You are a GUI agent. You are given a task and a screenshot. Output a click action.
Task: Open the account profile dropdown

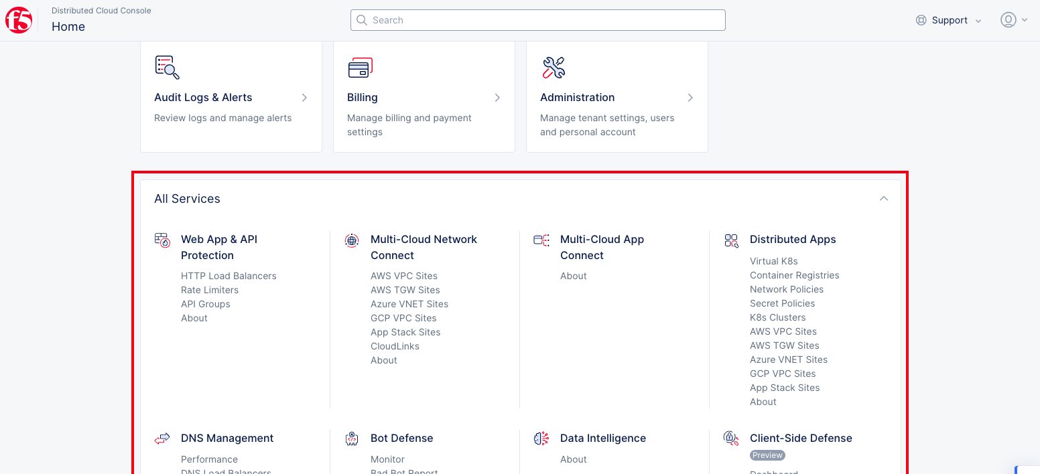click(x=1013, y=20)
